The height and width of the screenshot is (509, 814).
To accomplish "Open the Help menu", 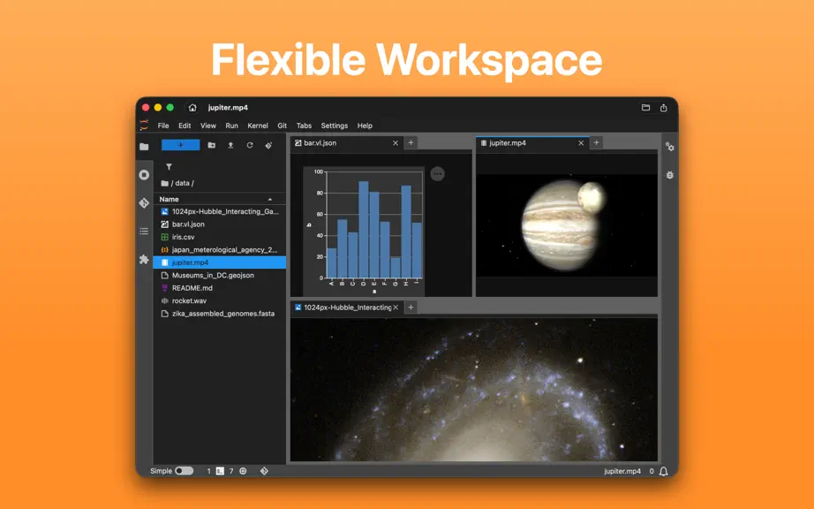I will [x=365, y=125].
